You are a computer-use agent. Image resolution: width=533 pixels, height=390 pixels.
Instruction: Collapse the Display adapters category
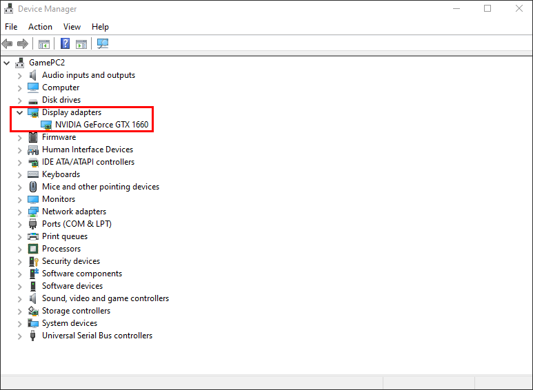[20, 112]
